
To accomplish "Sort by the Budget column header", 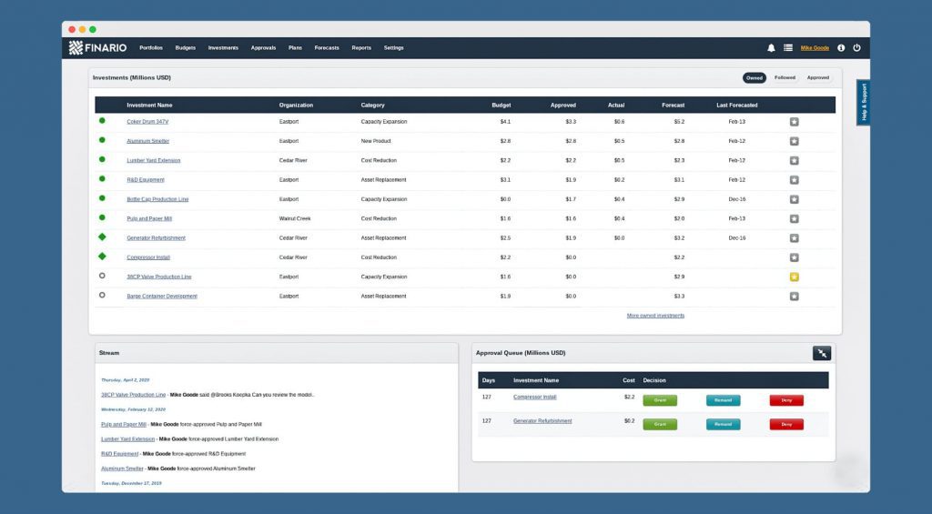I will [501, 106].
